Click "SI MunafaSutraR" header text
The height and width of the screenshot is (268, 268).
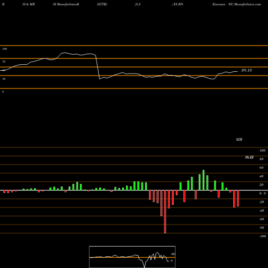pos(66,4)
